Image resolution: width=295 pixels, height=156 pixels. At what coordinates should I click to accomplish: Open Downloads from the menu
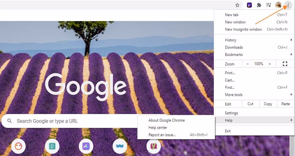point(254,47)
